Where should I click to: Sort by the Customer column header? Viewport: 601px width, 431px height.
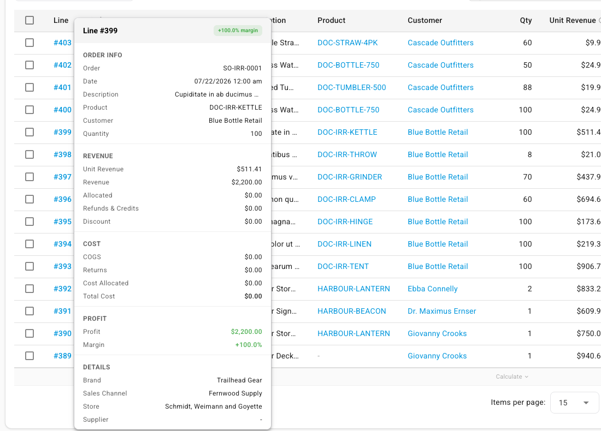click(x=425, y=20)
